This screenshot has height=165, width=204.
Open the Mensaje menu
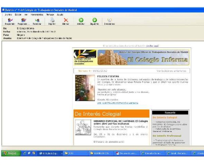click(50, 14)
